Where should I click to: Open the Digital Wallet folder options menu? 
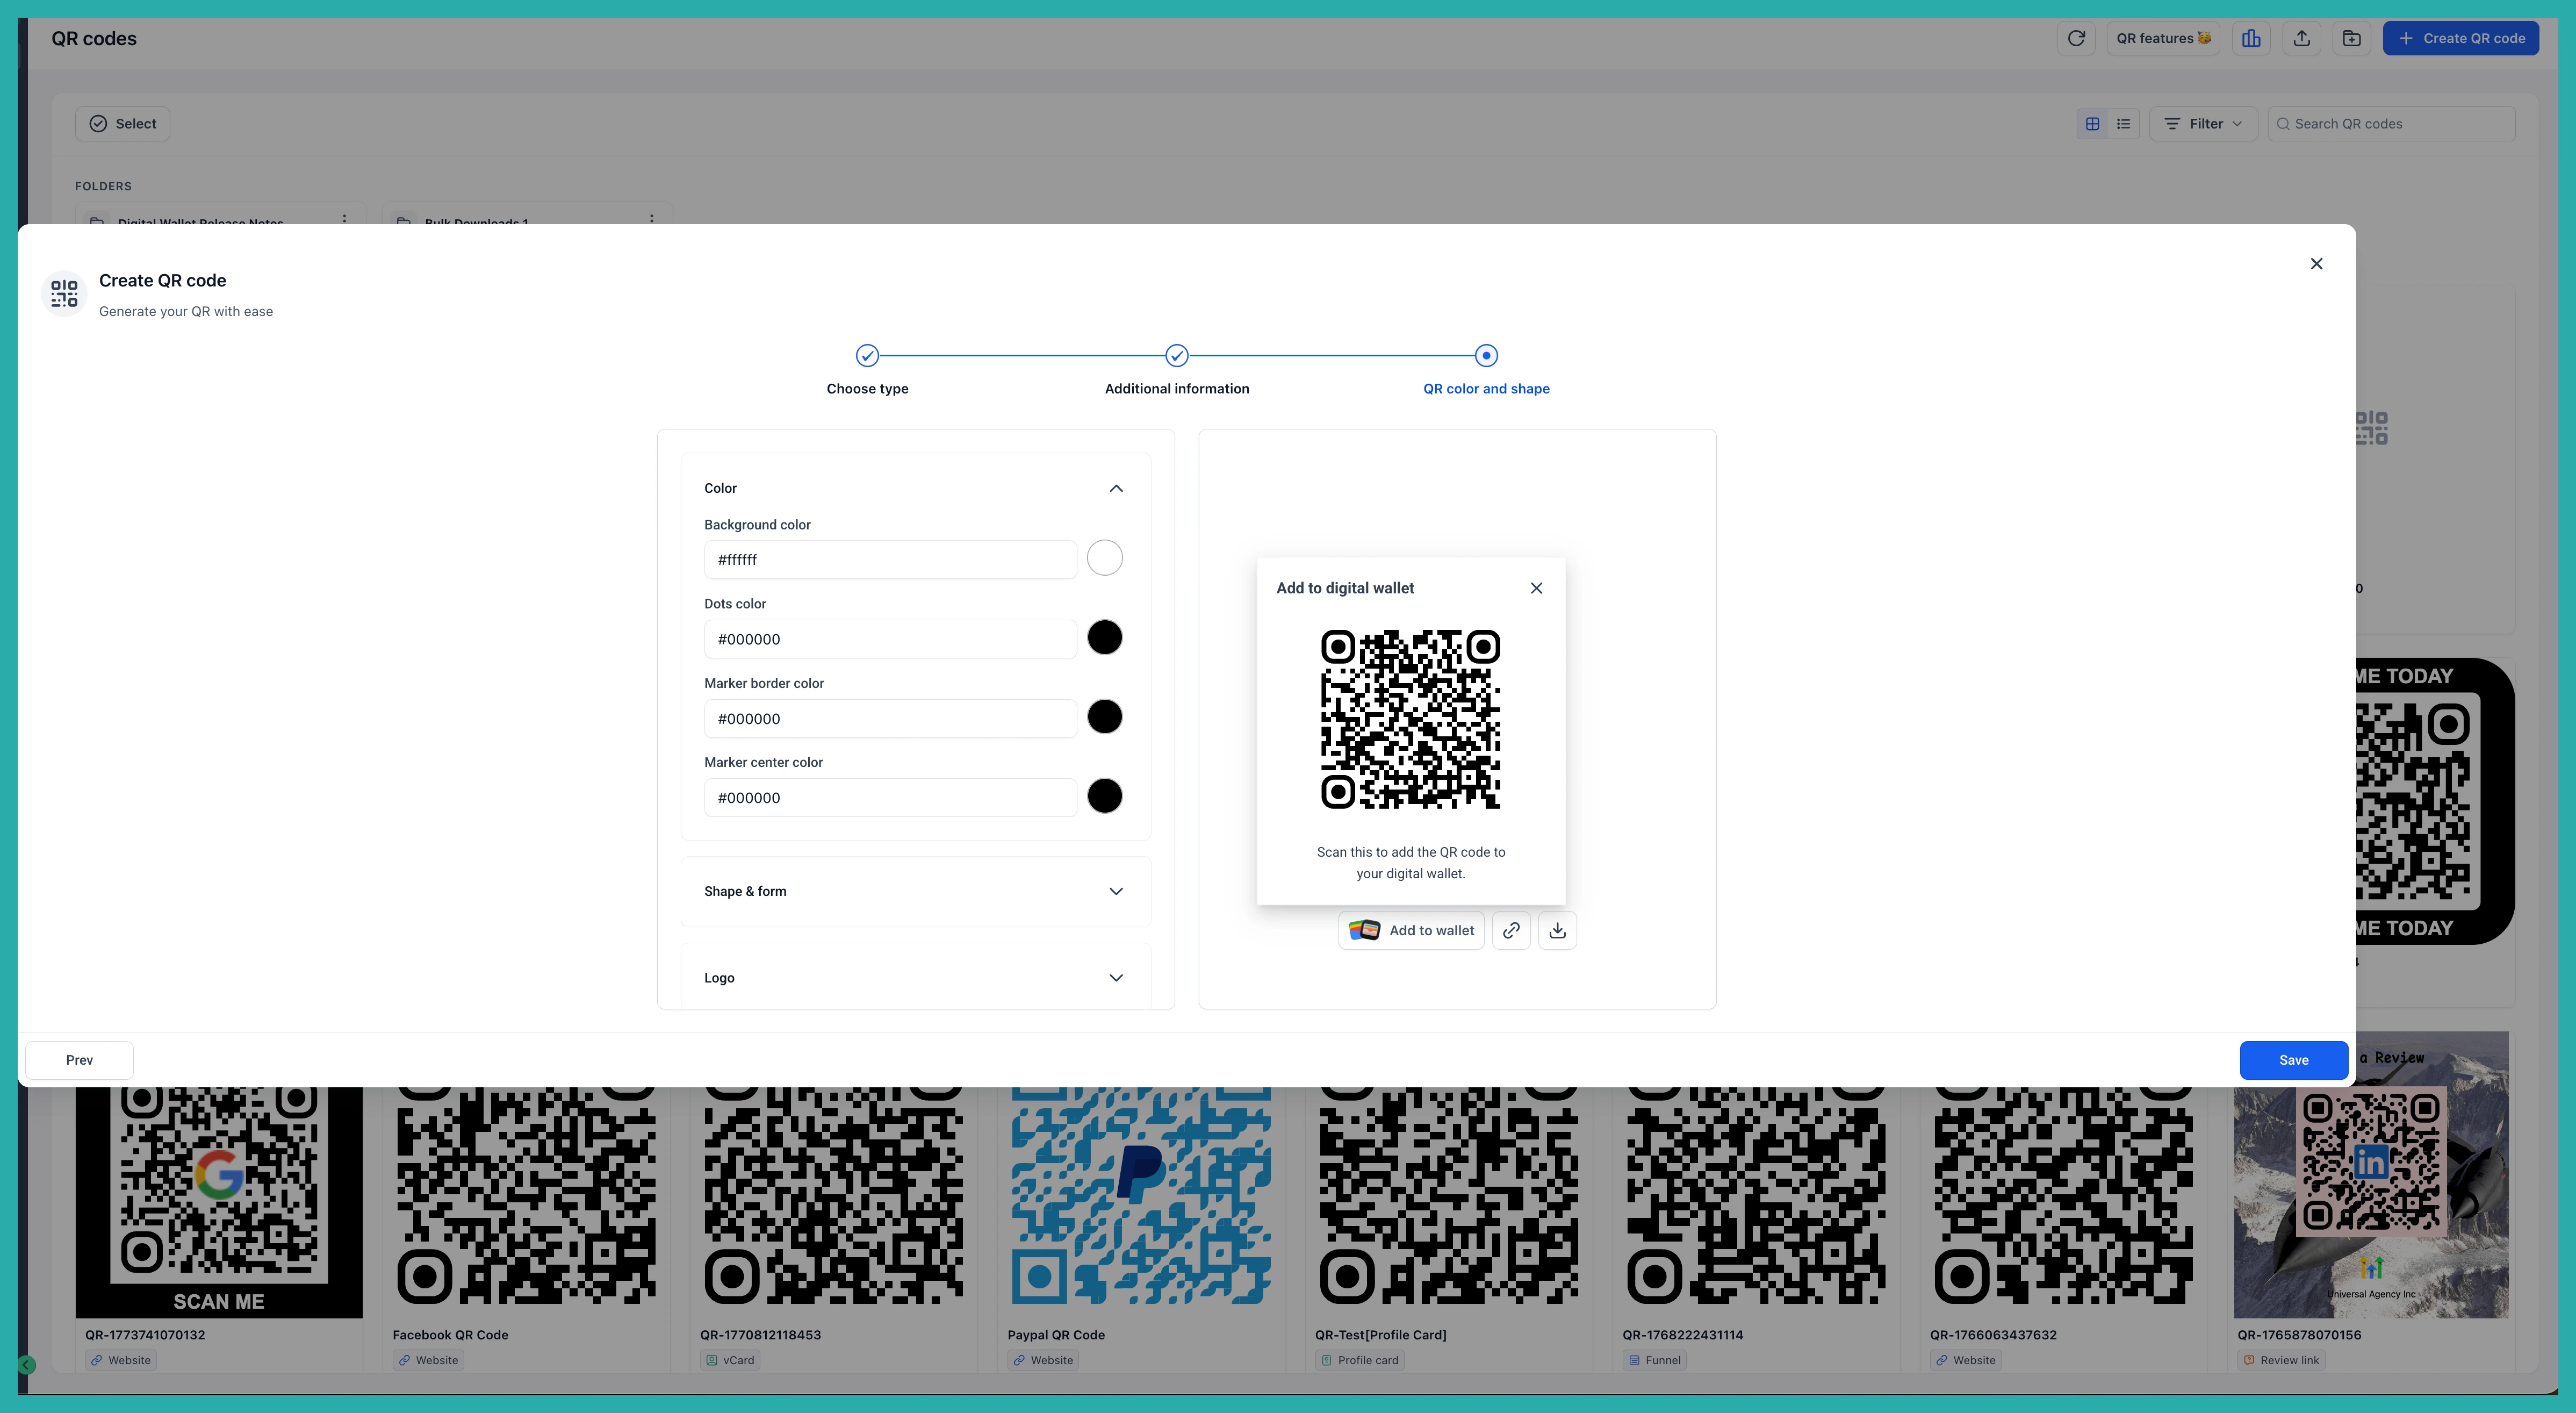[x=344, y=218]
